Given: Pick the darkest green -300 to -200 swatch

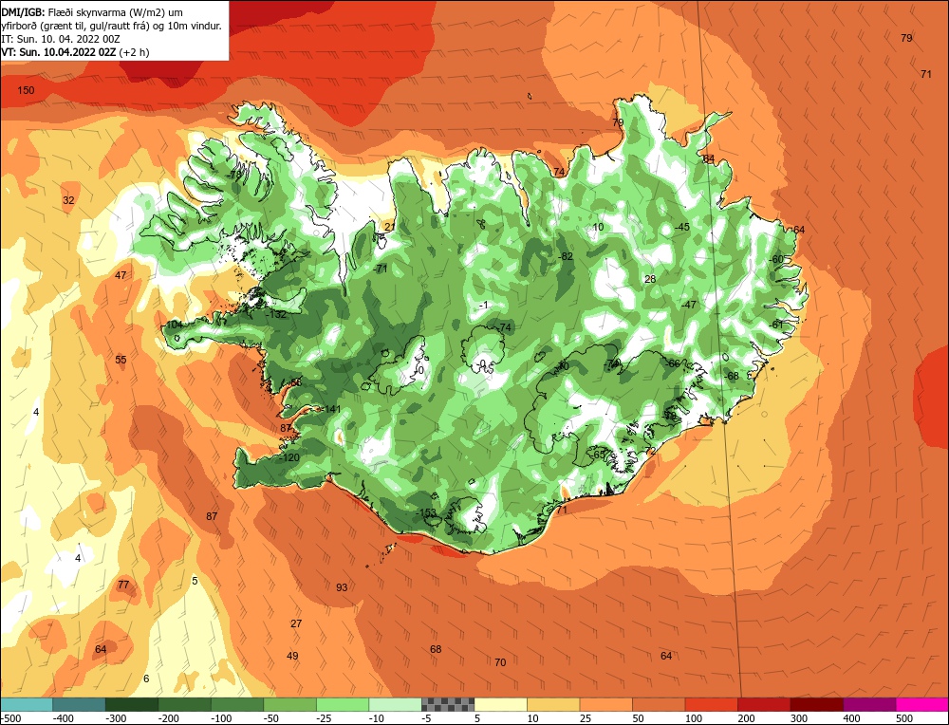Looking at the screenshot, I should point(132,704).
